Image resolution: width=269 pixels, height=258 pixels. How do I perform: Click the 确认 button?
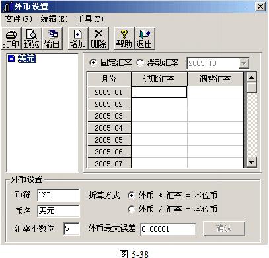tap(224, 228)
